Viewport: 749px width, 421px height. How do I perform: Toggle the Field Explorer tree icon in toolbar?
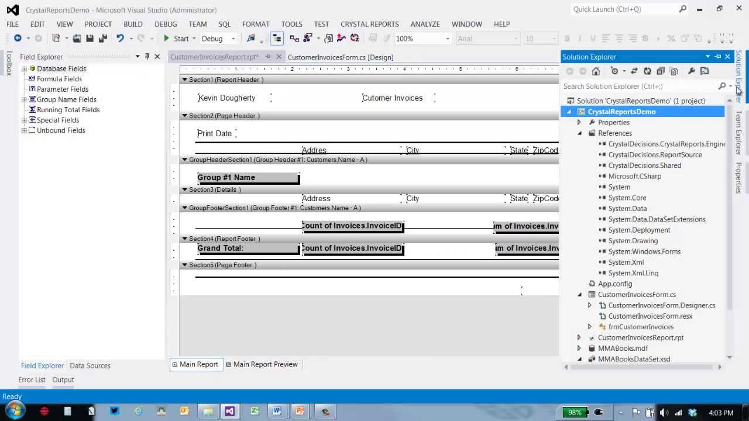277,39
